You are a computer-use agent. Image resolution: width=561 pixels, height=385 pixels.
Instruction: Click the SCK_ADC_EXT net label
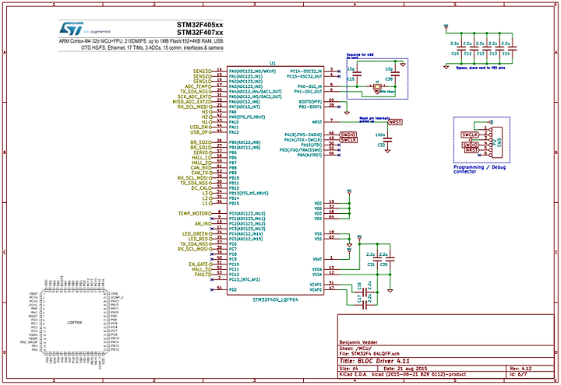point(195,96)
